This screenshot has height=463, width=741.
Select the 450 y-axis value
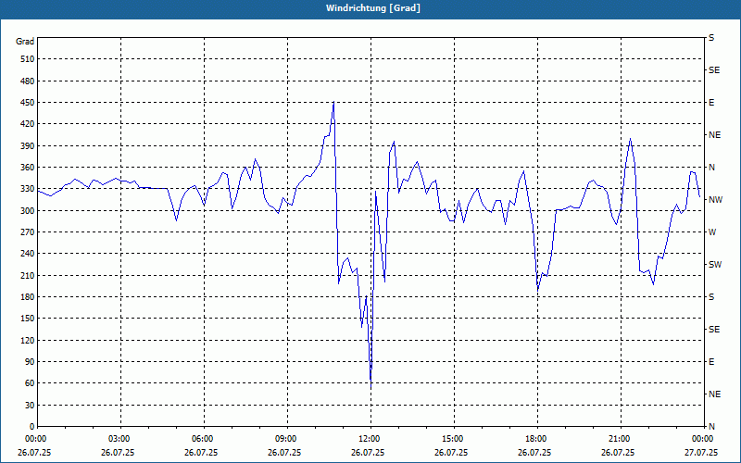pyautogui.click(x=28, y=103)
